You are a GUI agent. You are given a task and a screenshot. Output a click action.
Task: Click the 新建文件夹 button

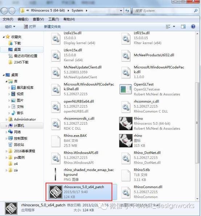pyautogui.click(x=52, y=26)
